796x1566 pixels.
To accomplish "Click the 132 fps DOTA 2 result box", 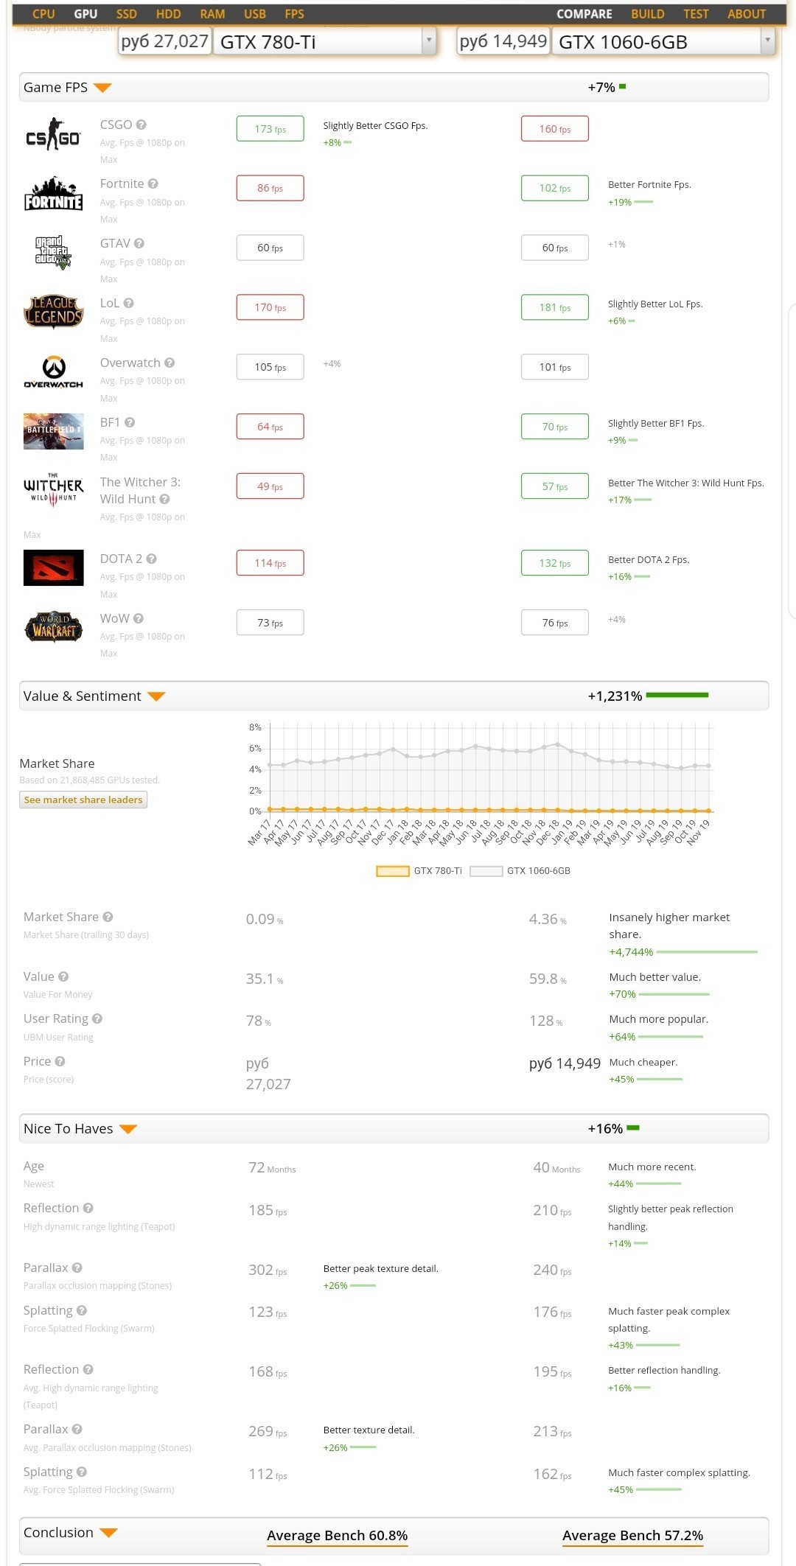I will click(x=555, y=563).
